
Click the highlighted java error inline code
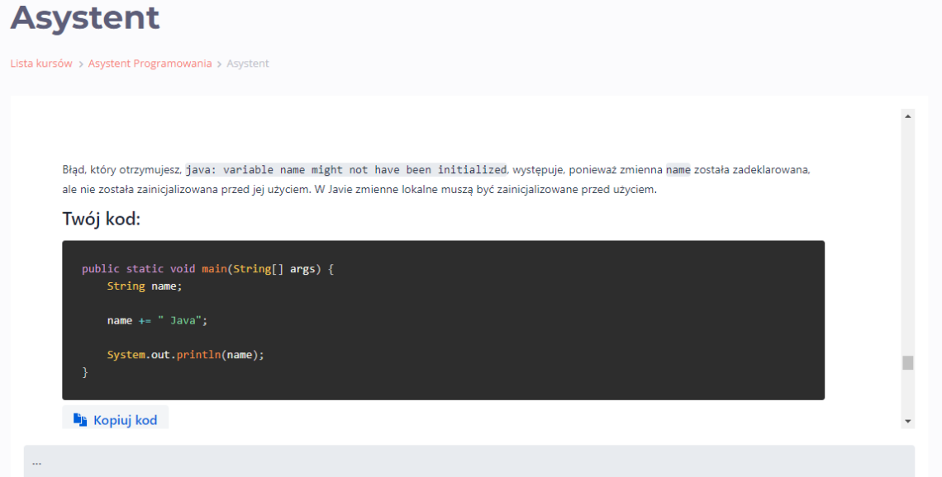coord(345,170)
